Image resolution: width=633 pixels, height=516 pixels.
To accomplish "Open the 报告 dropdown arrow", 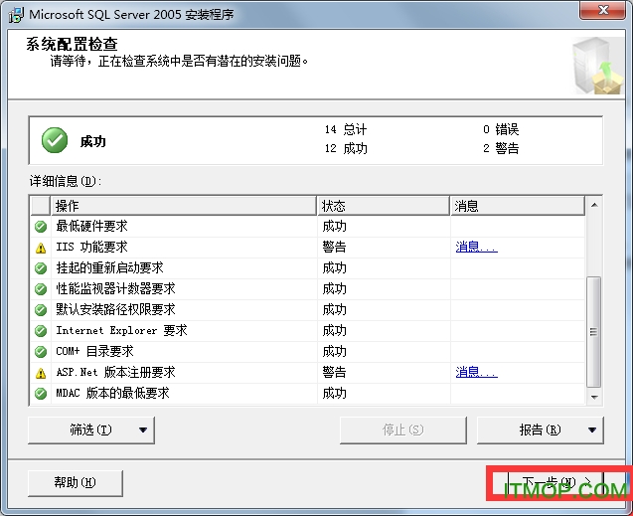I will tap(593, 430).
